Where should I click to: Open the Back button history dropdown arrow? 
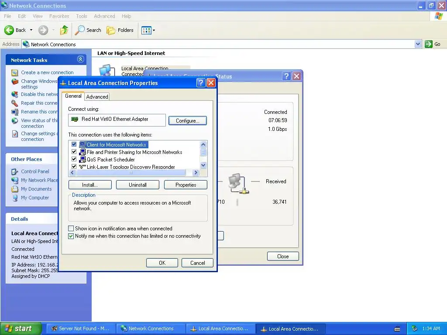point(31,30)
